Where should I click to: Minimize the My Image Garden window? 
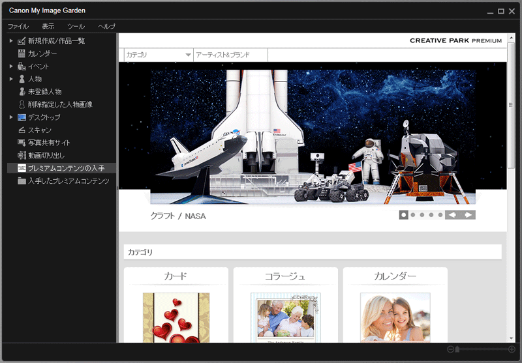pos(491,12)
